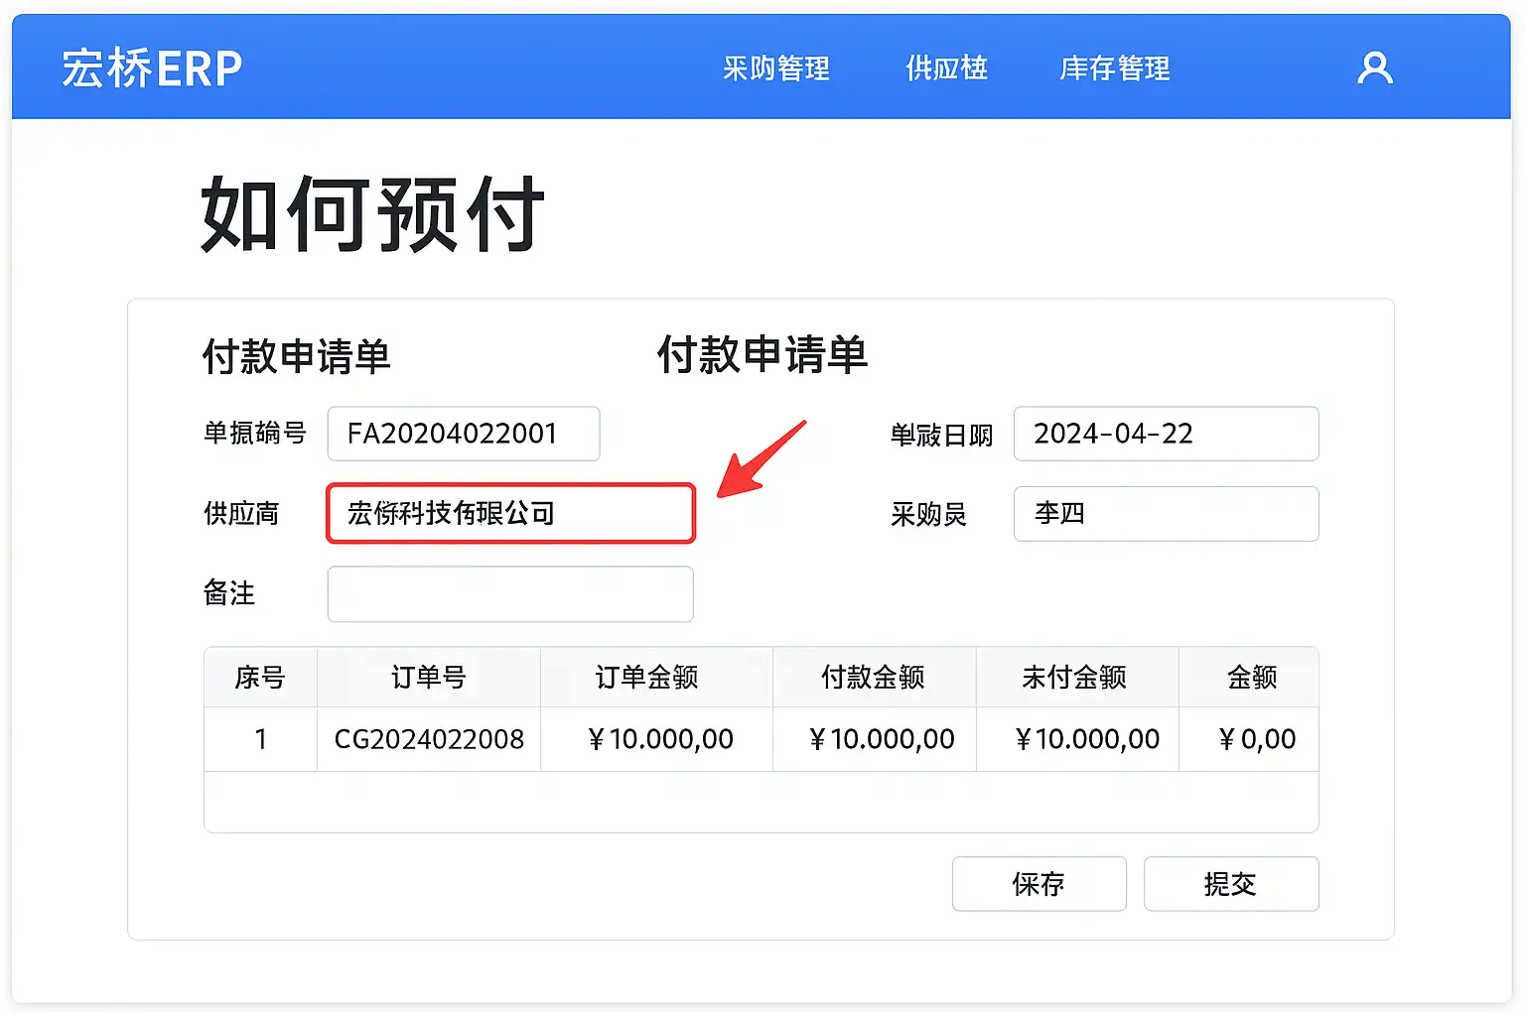Click the 采购员 field showing 李四
The width and height of the screenshot is (1525, 1016).
pos(1166,514)
